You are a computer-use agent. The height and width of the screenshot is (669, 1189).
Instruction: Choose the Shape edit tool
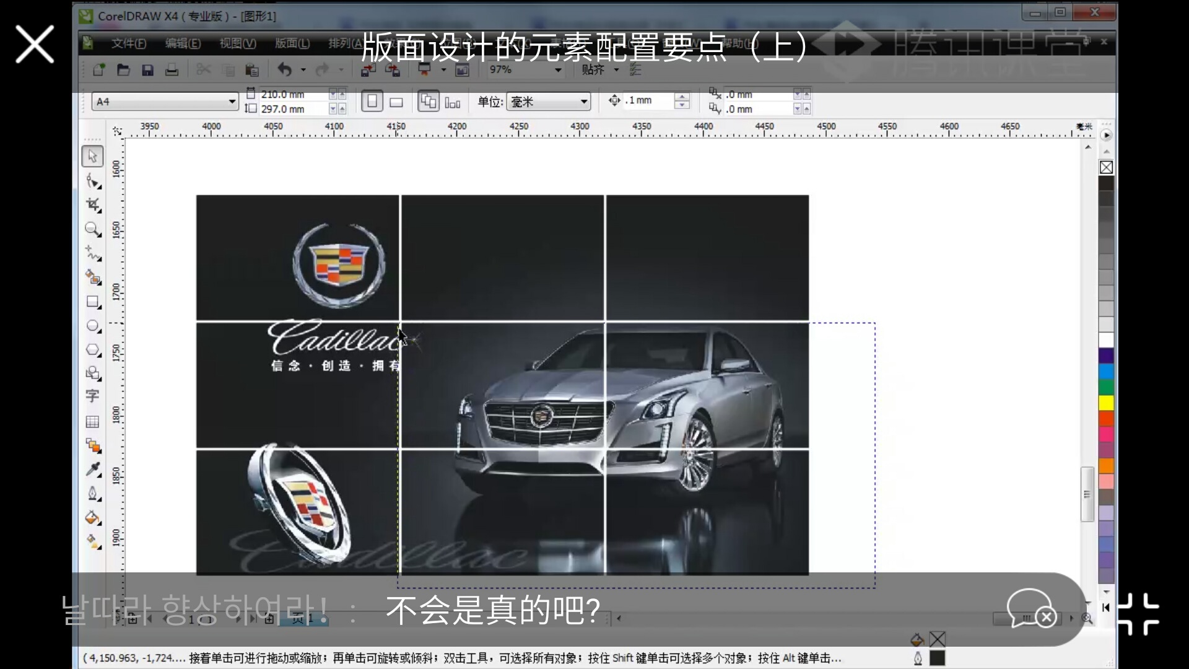[93, 181]
